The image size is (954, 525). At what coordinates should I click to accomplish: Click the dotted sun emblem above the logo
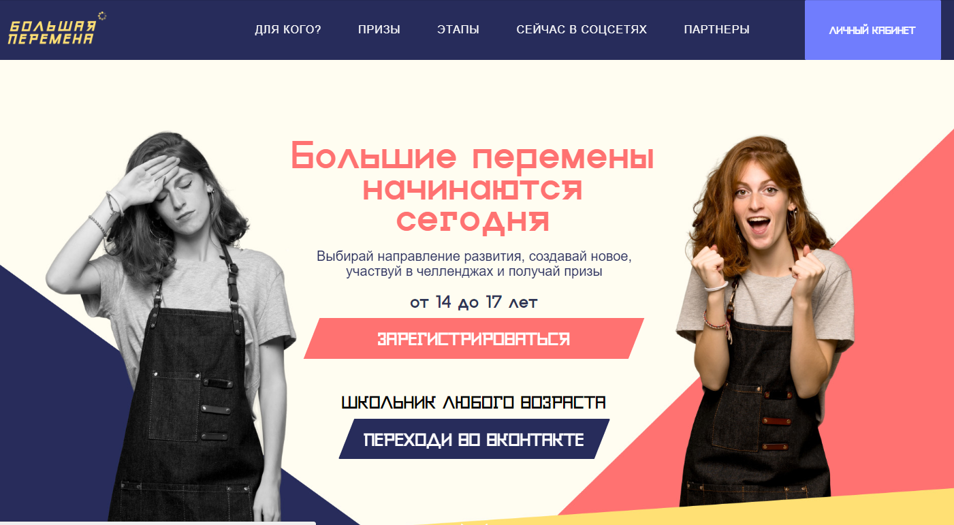pyautogui.click(x=103, y=15)
